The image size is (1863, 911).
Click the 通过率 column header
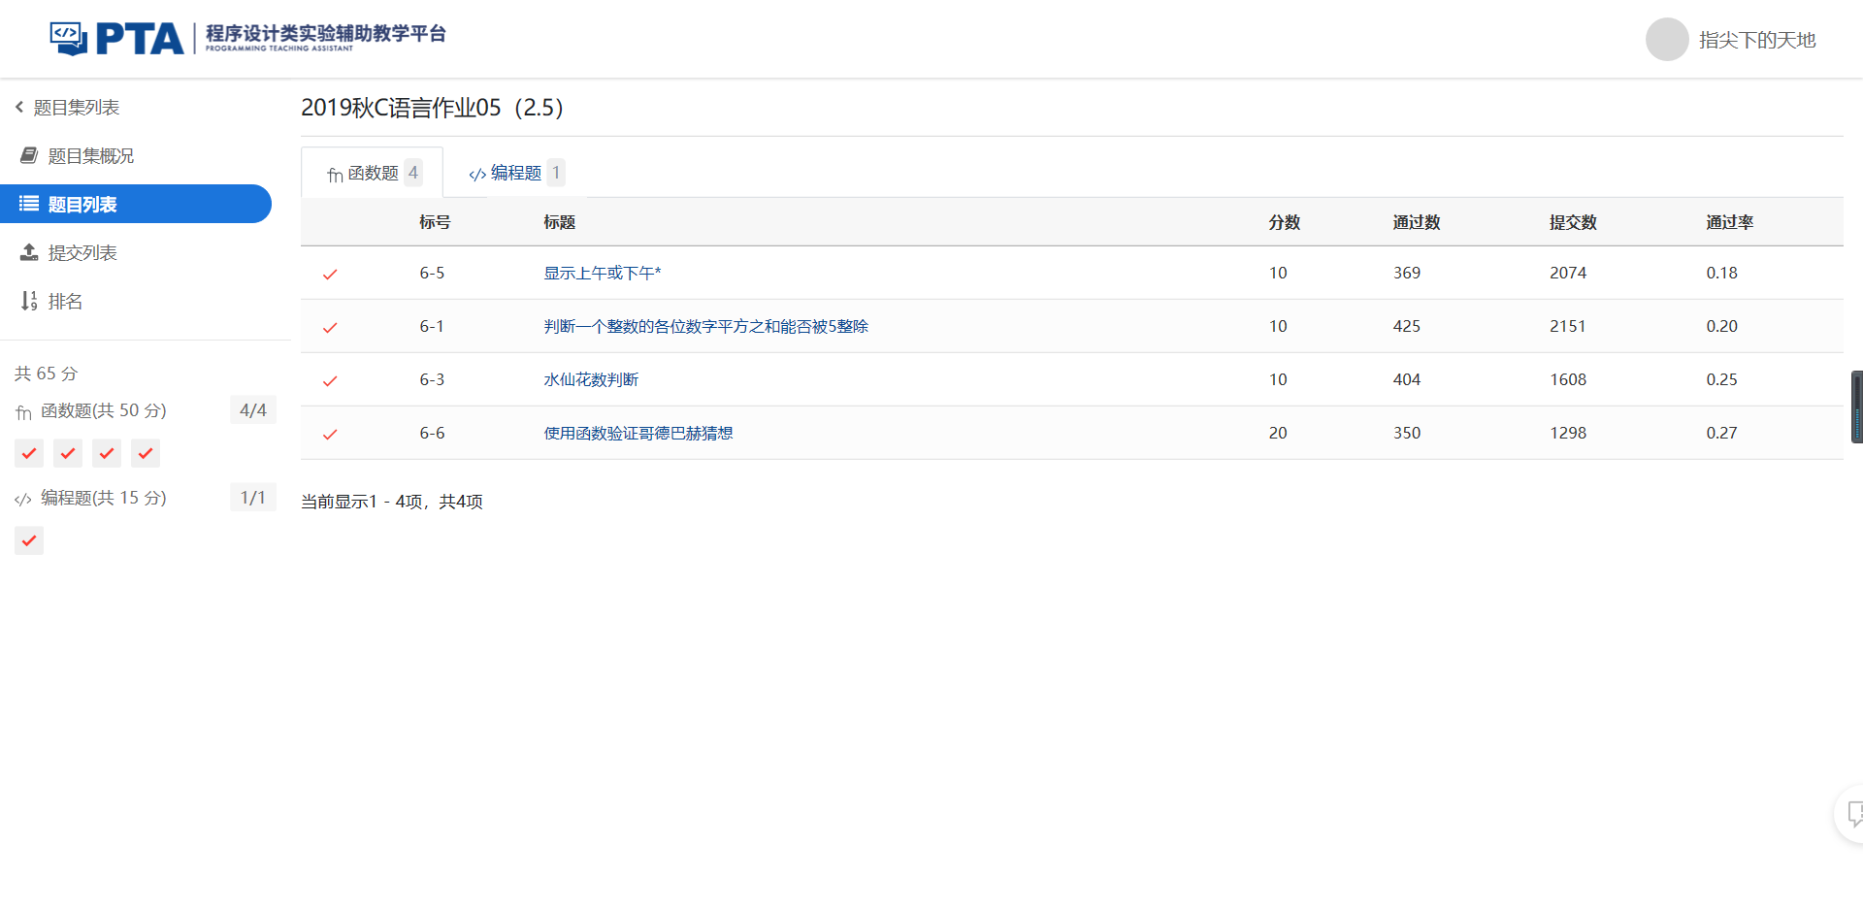1730,222
